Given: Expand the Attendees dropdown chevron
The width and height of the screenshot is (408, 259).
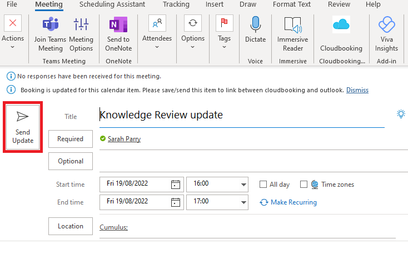Looking at the screenshot, I should [x=157, y=47].
